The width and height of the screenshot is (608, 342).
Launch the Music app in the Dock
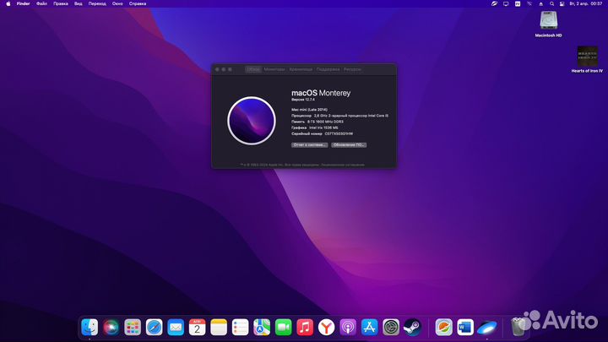[x=305, y=328]
